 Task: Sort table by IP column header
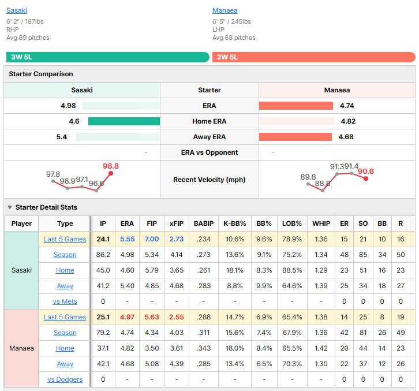pos(103,224)
